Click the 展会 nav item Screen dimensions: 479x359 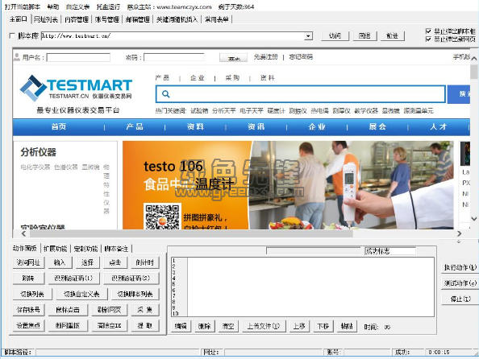click(x=377, y=126)
